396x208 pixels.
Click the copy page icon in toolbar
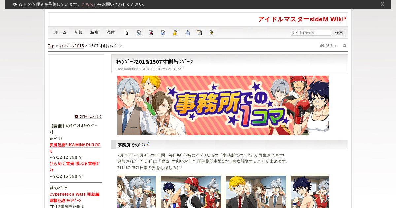point(127,33)
